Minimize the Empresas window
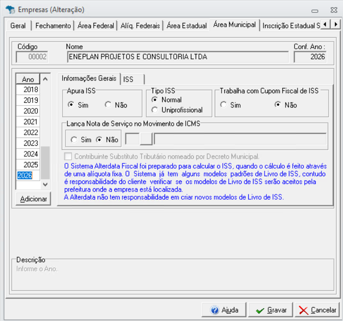The image size is (343, 321). point(315,11)
